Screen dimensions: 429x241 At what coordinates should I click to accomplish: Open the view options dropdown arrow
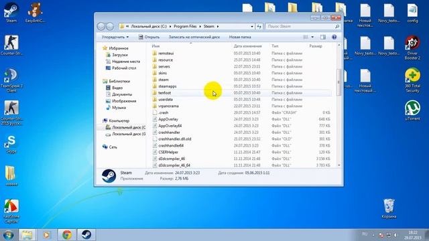[312, 37]
